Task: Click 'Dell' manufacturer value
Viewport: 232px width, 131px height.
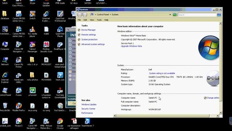Action: point(150,70)
